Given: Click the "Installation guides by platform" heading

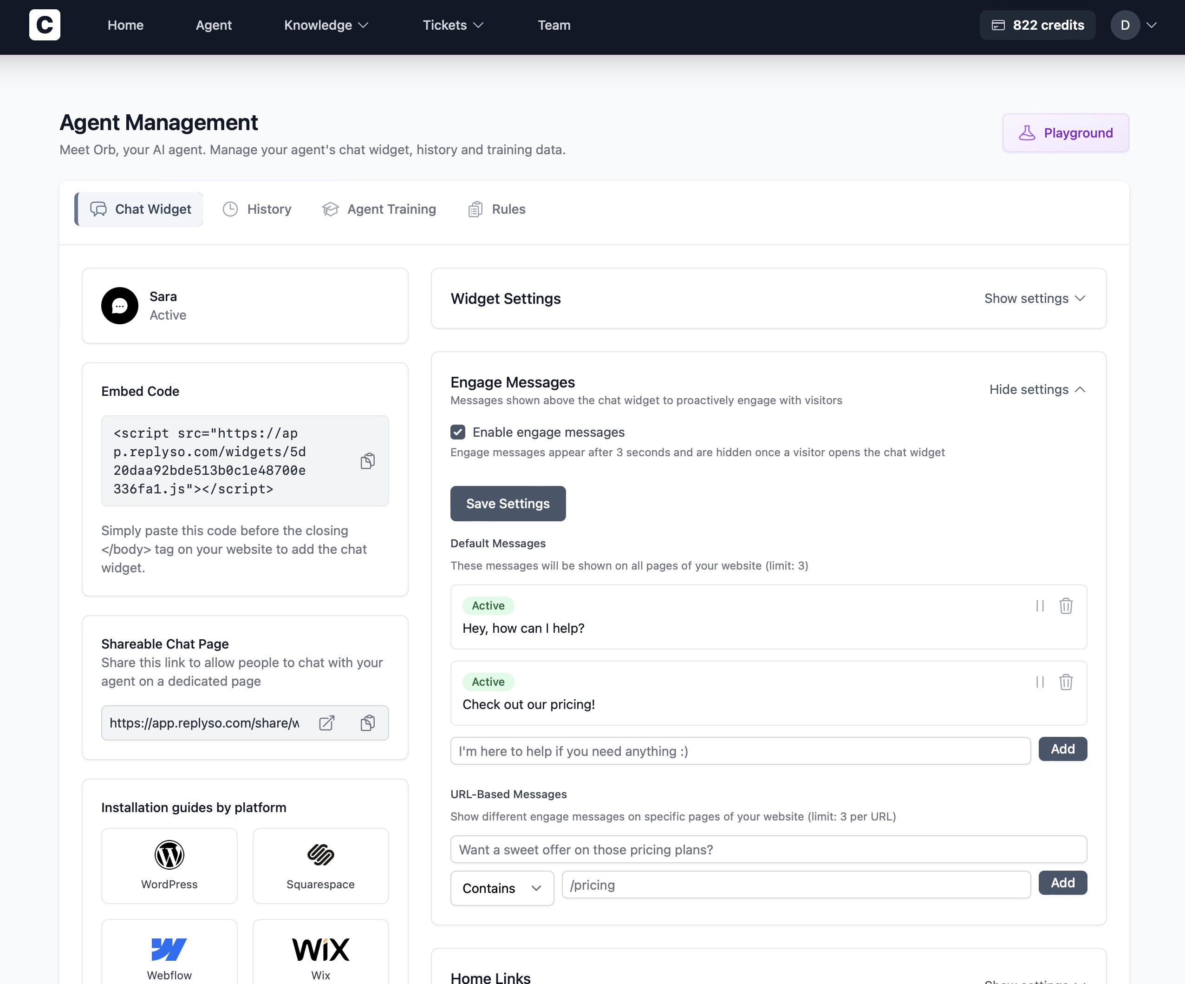Looking at the screenshot, I should (x=194, y=807).
